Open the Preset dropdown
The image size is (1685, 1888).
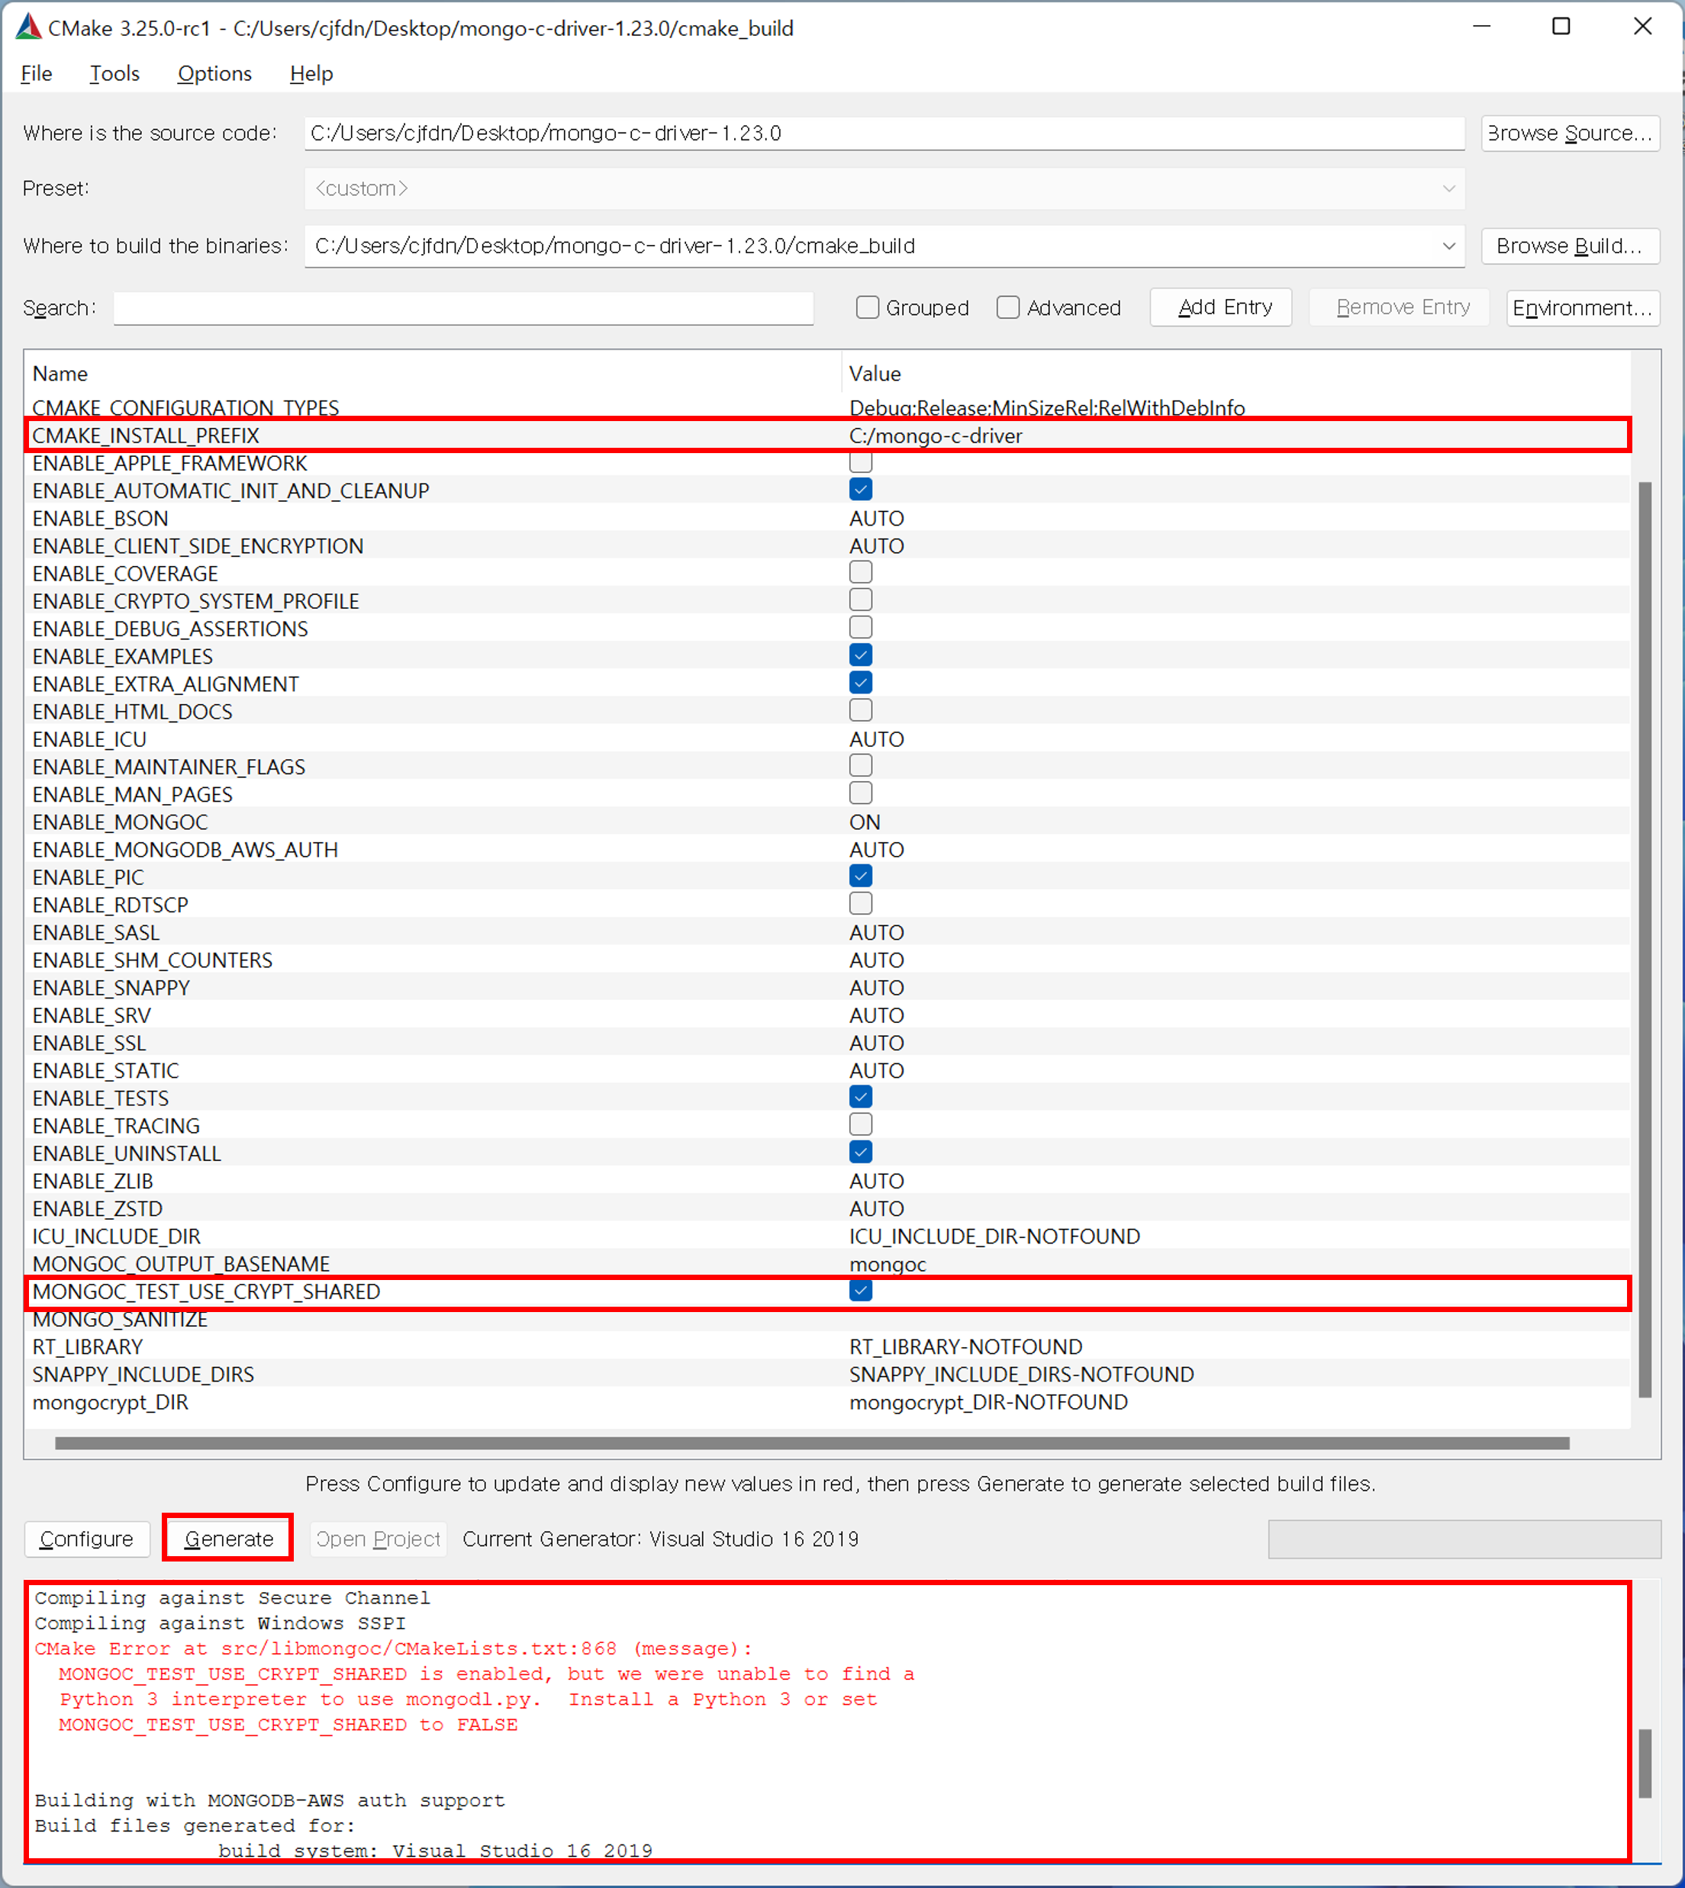point(884,189)
